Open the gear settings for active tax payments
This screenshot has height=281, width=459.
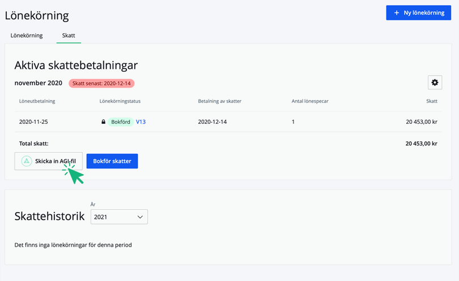coord(435,83)
